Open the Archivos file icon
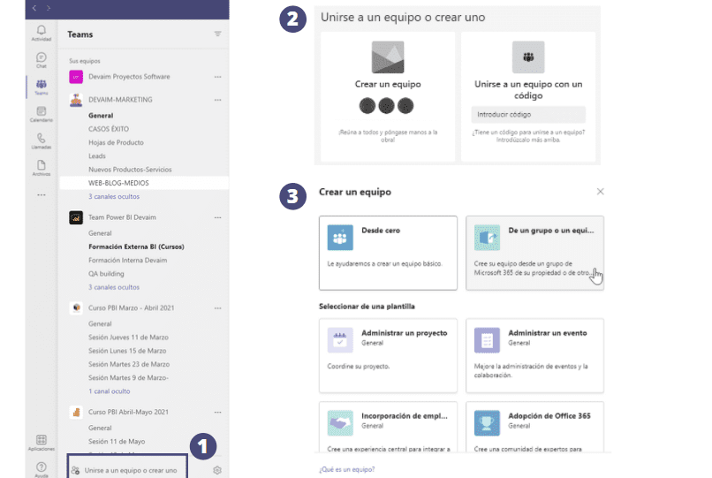 pyautogui.click(x=42, y=165)
